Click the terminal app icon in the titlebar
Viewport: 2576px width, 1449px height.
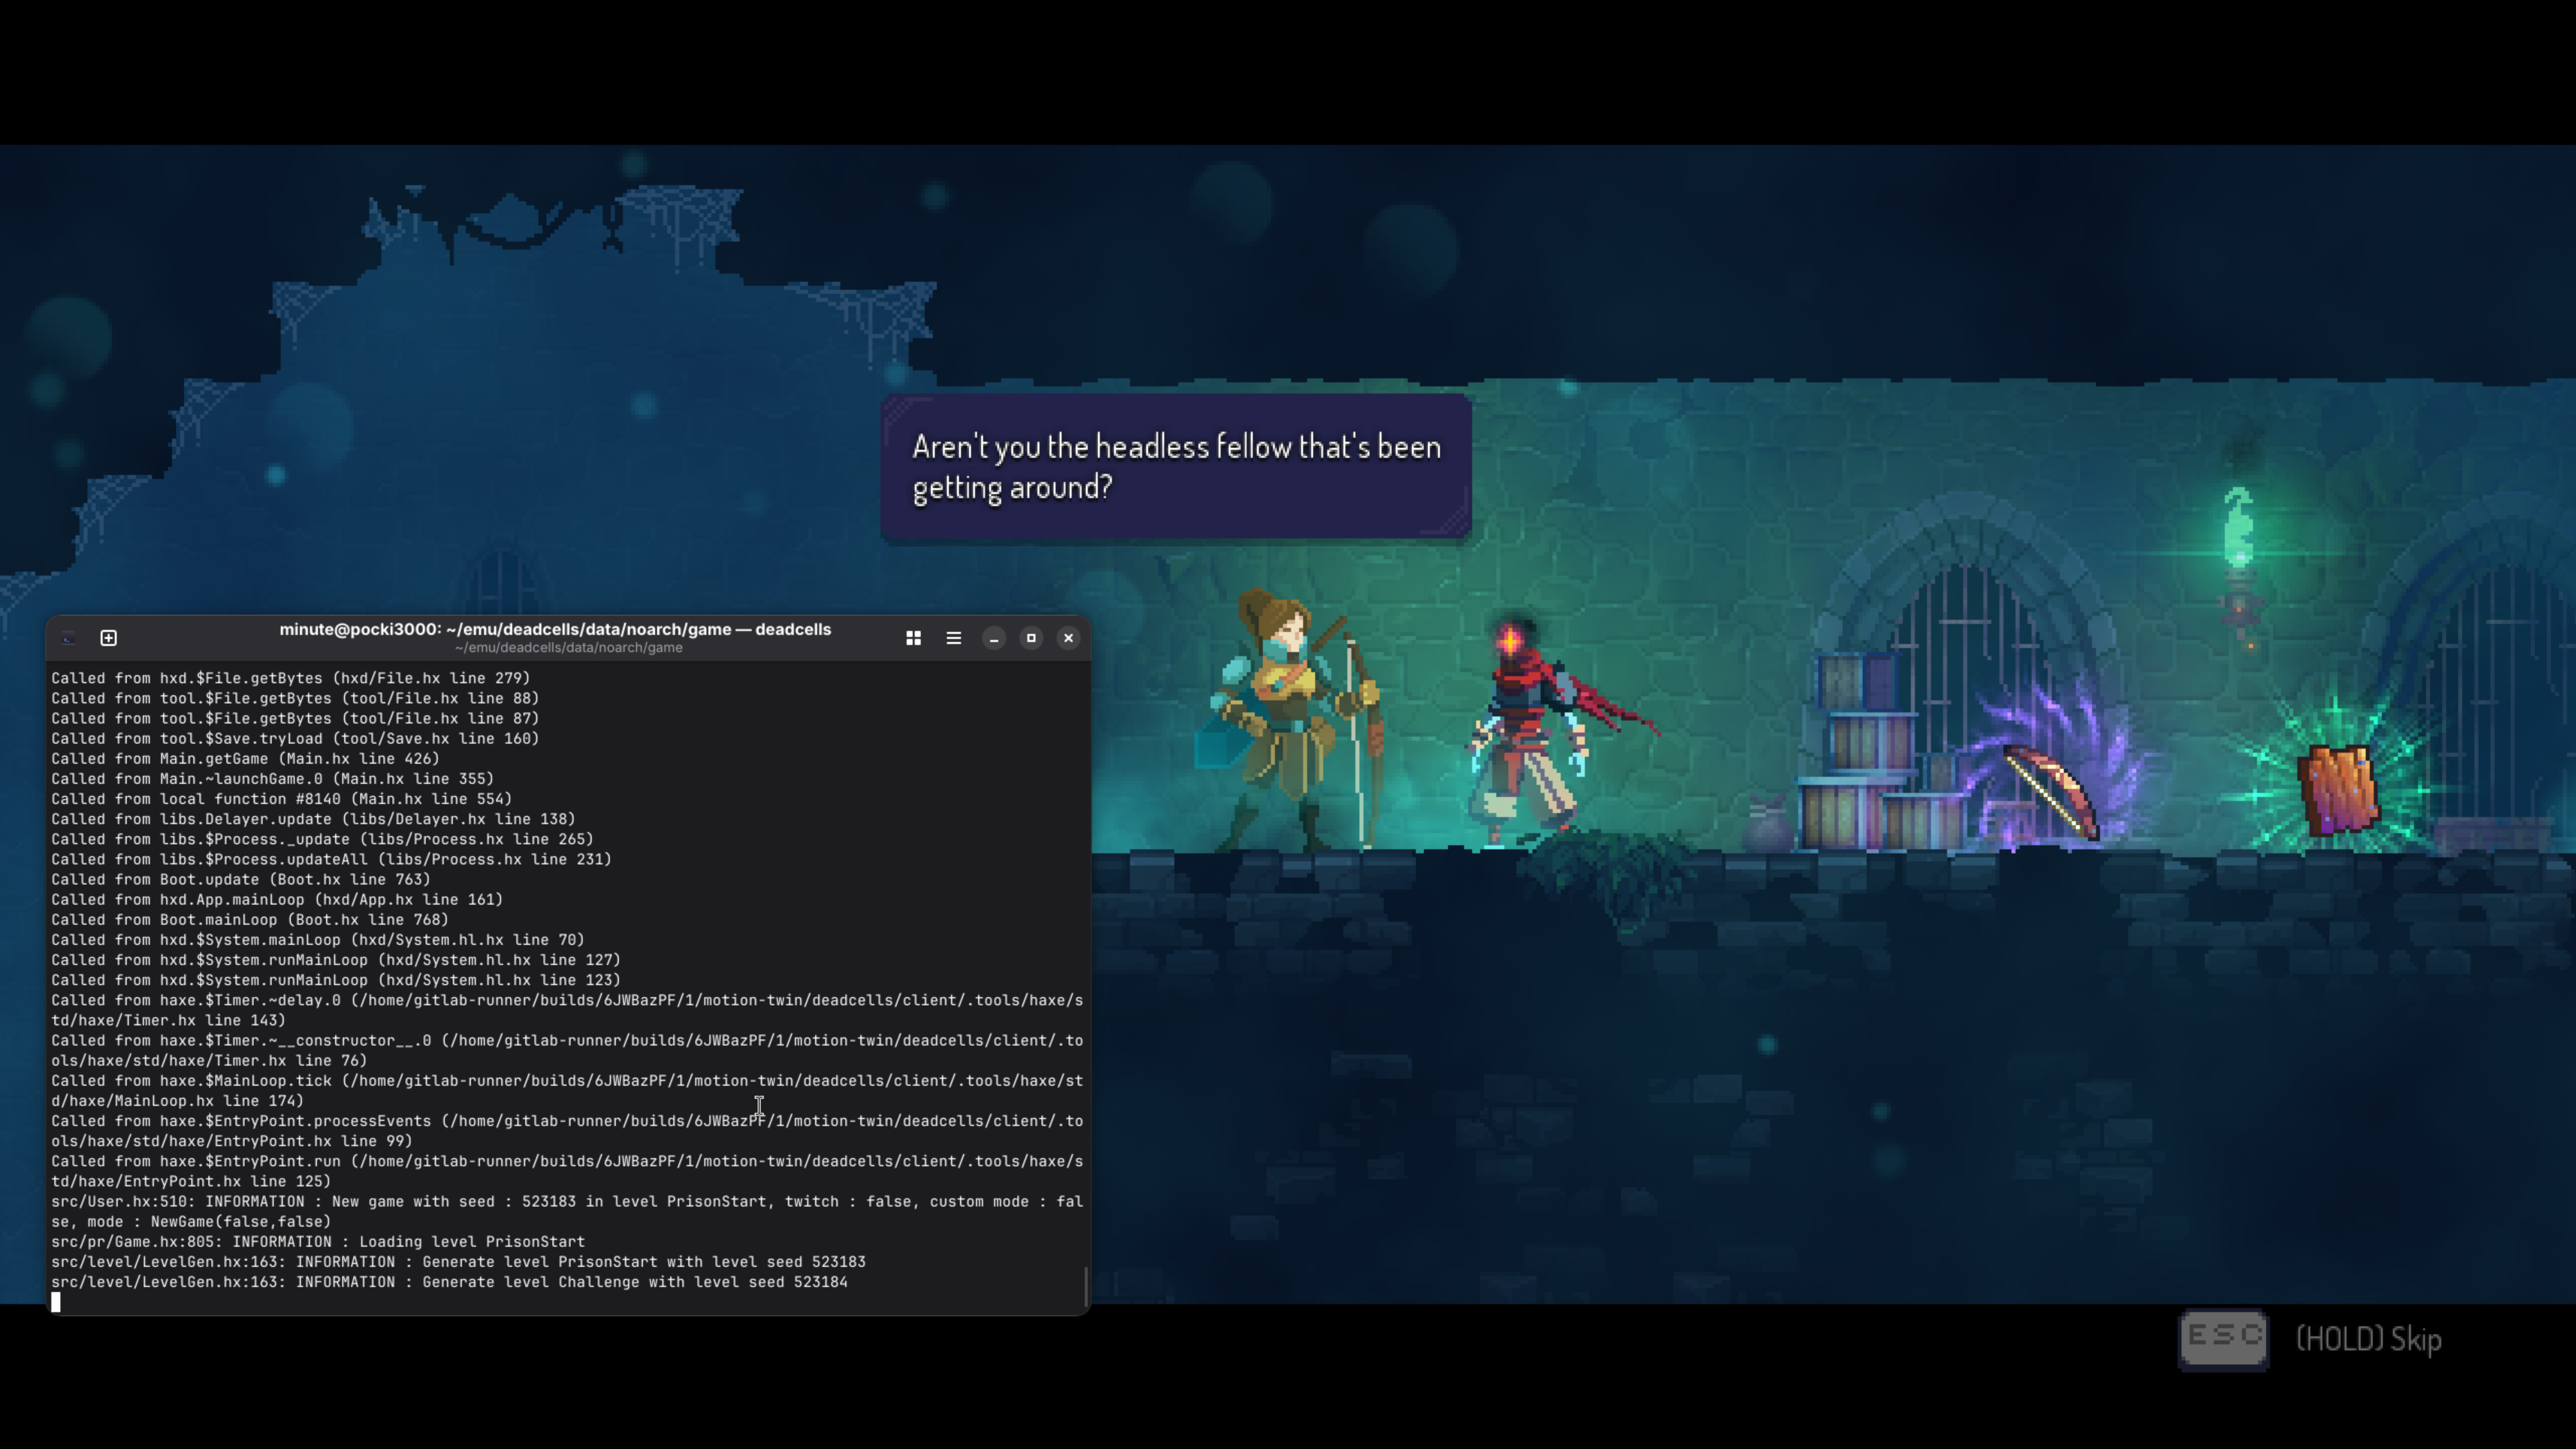(69, 638)
